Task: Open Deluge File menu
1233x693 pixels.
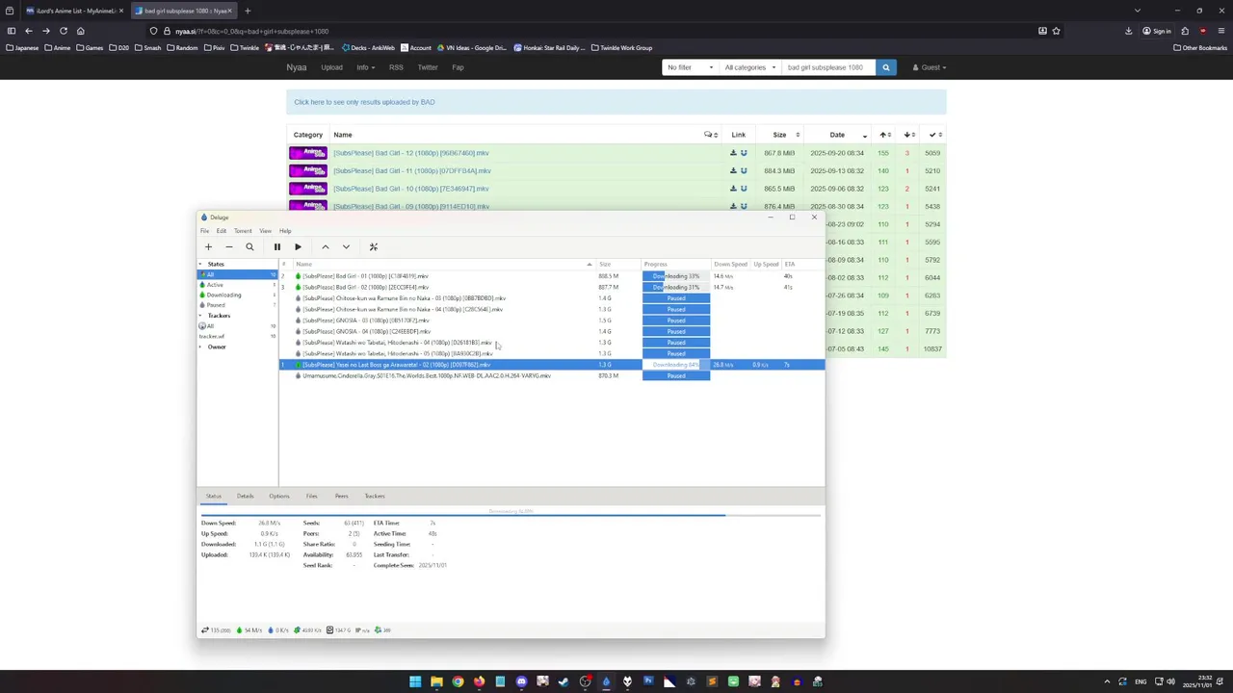Action: click(204, 231)
